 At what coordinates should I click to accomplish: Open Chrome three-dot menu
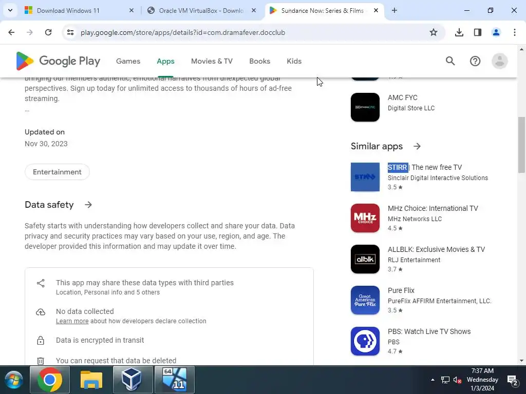(514, 32)
